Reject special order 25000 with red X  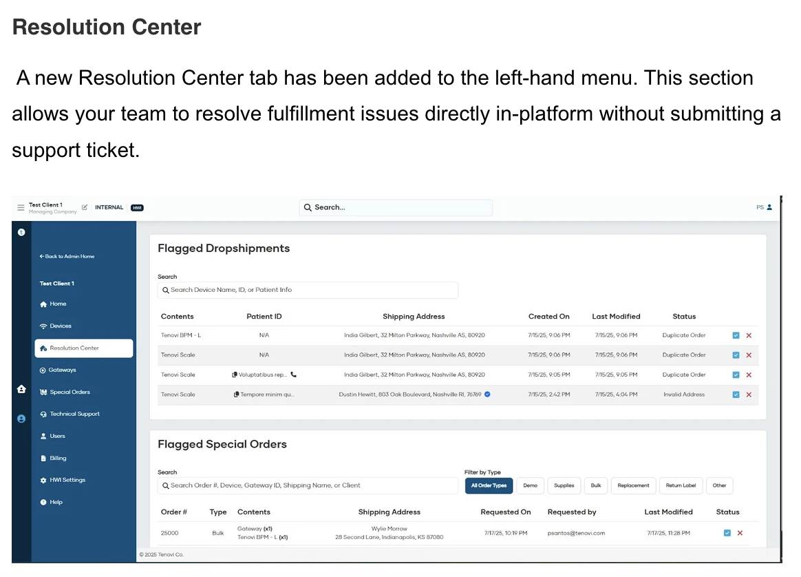pos(740,533)
